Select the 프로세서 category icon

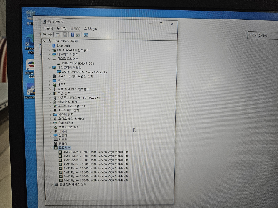(x=56, y=148)
